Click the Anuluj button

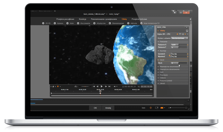pyautogui.click(x=108, y=108)
